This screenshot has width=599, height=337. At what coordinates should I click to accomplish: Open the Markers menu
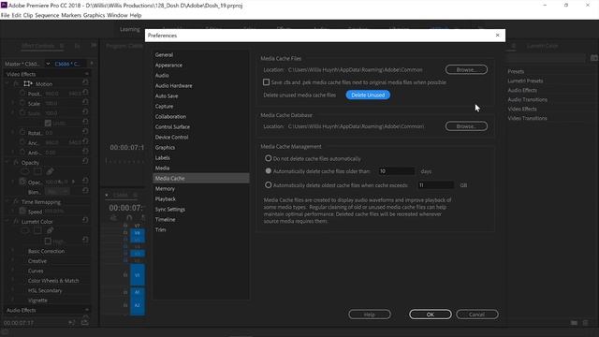pos(71,15)
